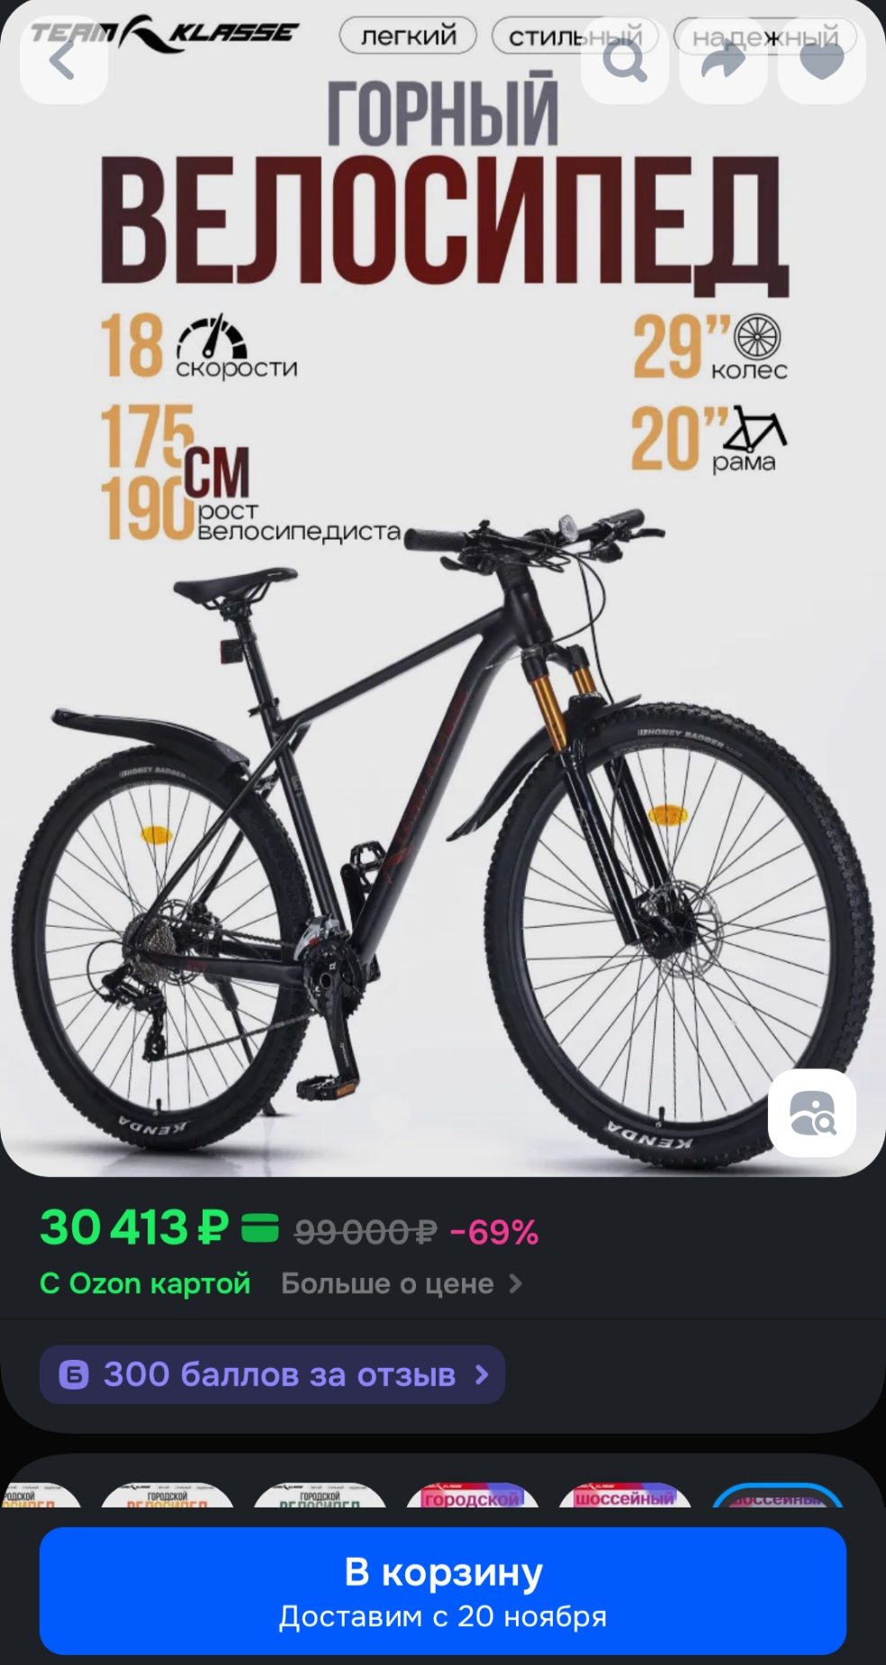
Task: Expand the review points badge with its chevron
Action: pyautogui.click(x=482, y=1374)
